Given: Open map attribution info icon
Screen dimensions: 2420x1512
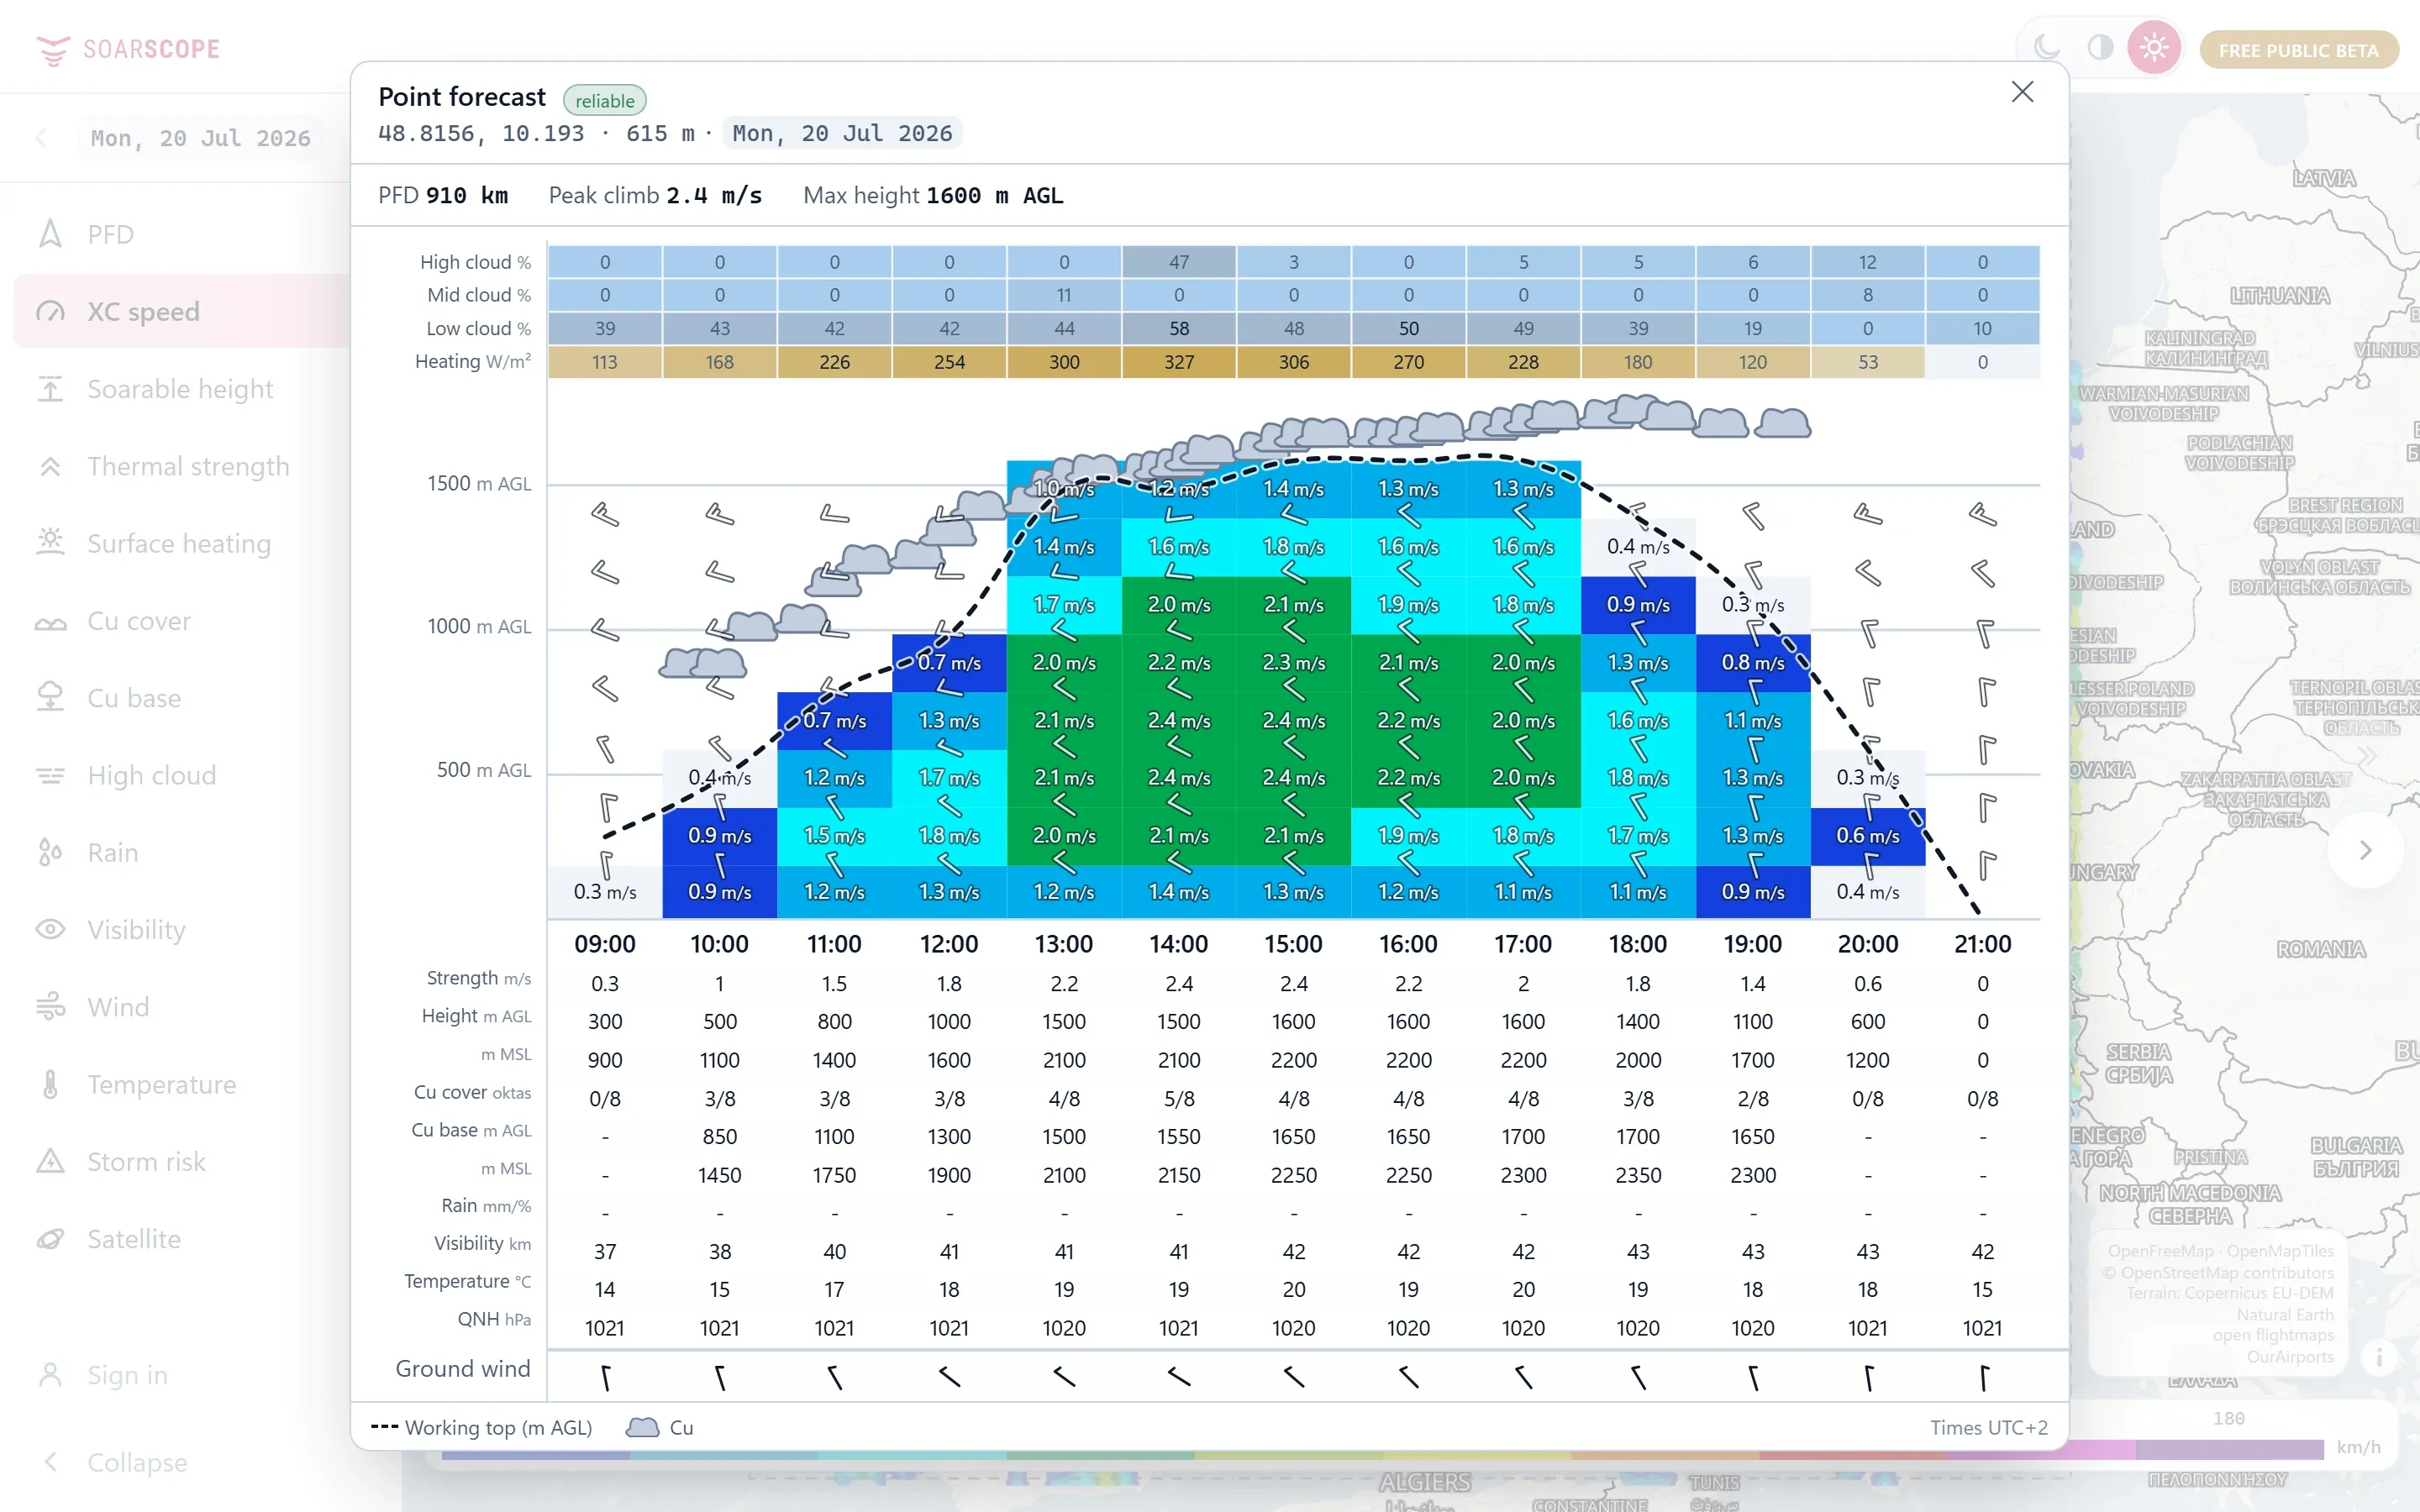Looking at the screenshot, I should (2379, 1358).
